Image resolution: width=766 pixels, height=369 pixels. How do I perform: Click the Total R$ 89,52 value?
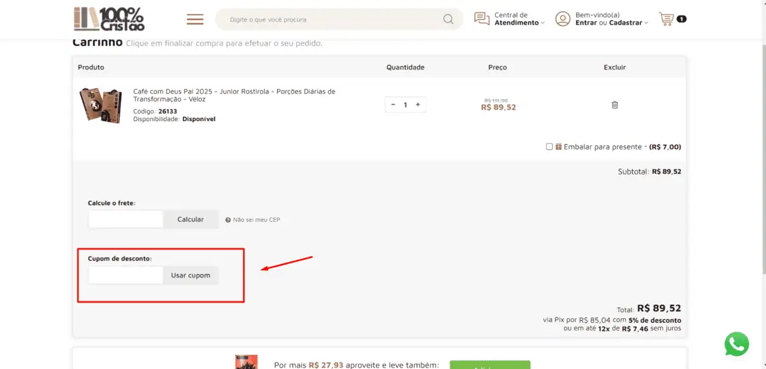659,308
